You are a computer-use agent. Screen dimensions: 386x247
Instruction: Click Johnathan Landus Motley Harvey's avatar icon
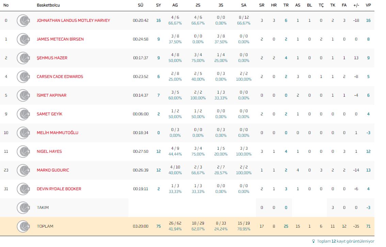coord(23,20)
